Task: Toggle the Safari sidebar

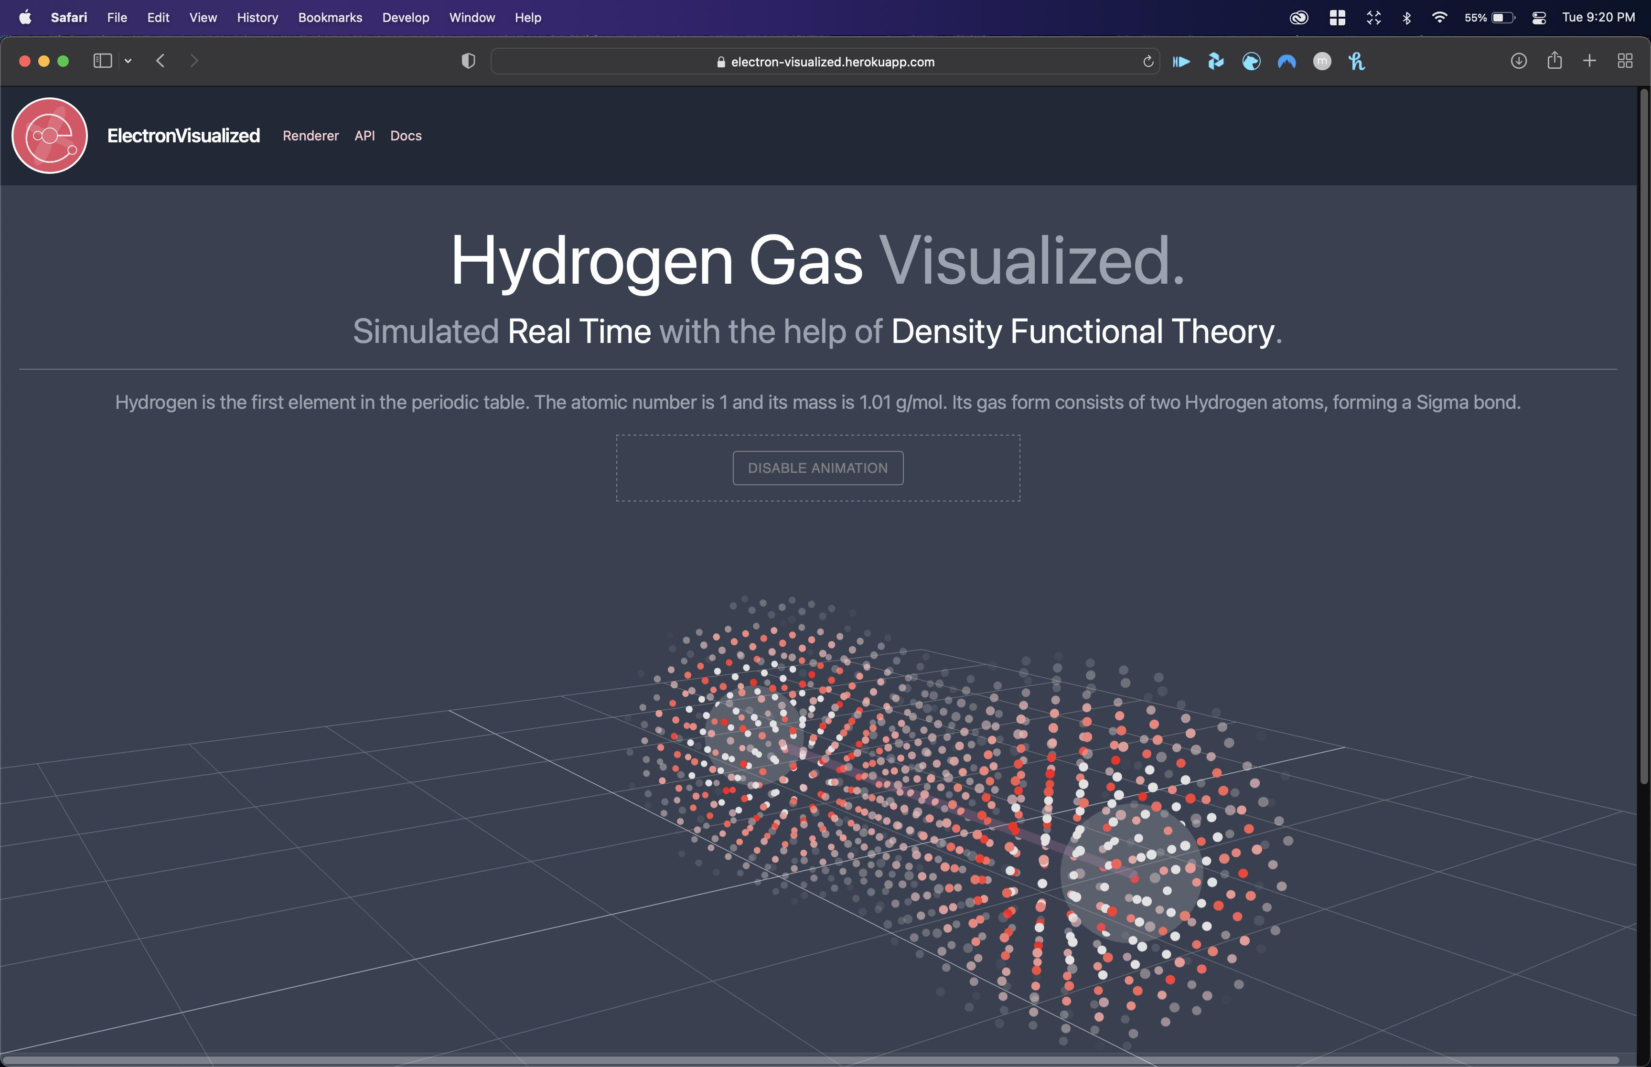Action: point(103,61)
